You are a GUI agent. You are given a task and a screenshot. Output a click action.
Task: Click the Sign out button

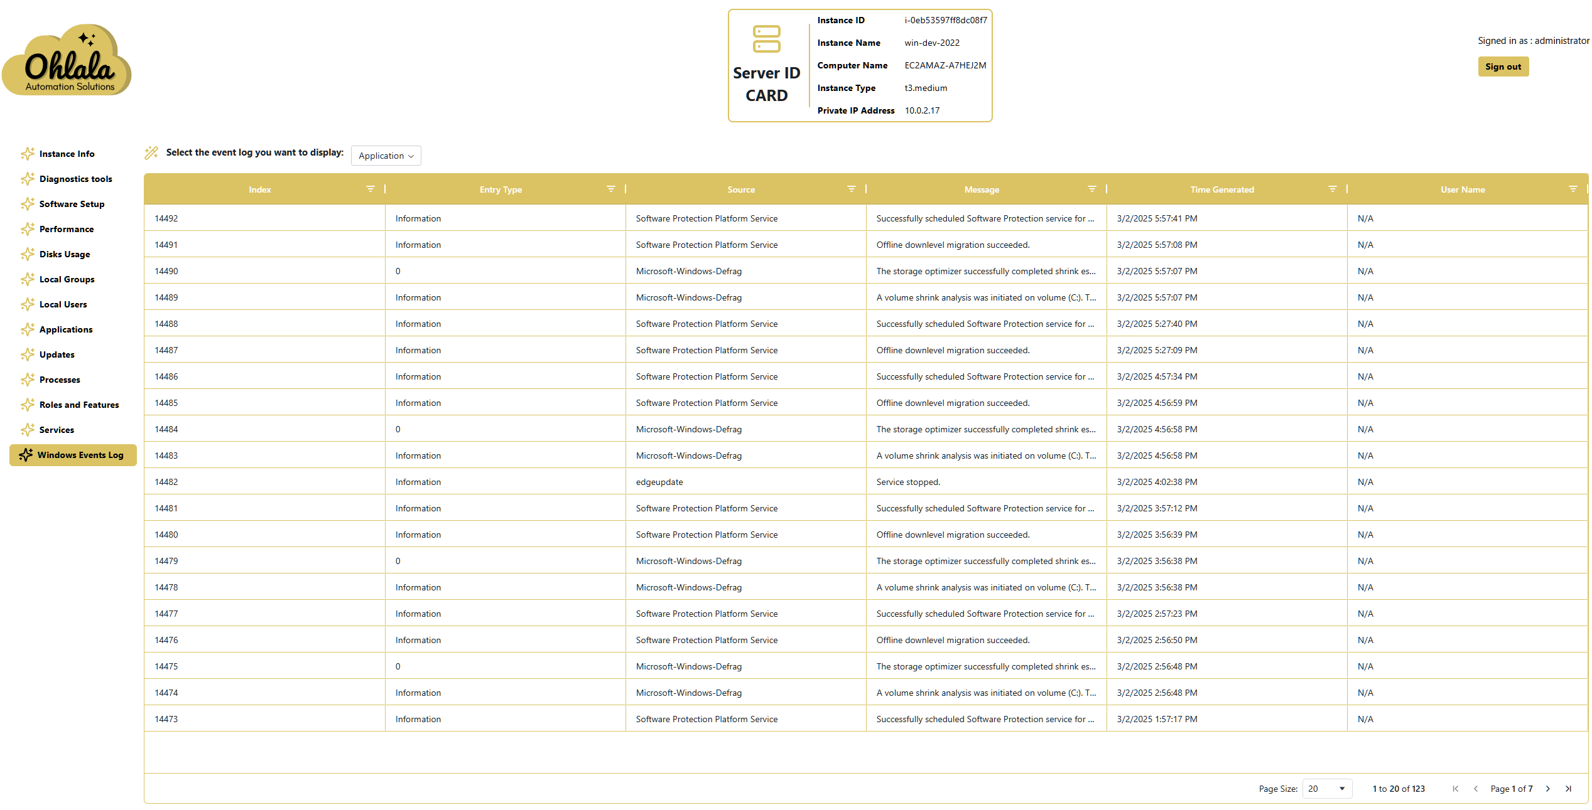click(x=1503, y=67)
